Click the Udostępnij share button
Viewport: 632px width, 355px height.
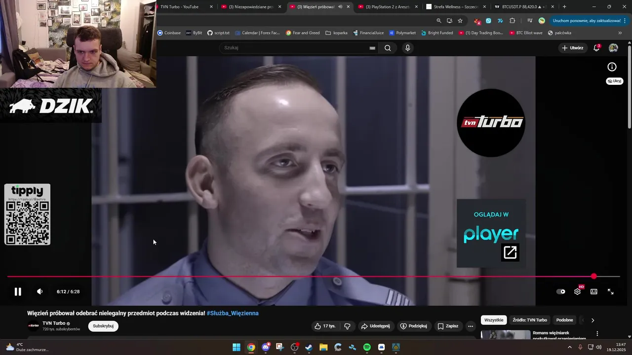375,326
